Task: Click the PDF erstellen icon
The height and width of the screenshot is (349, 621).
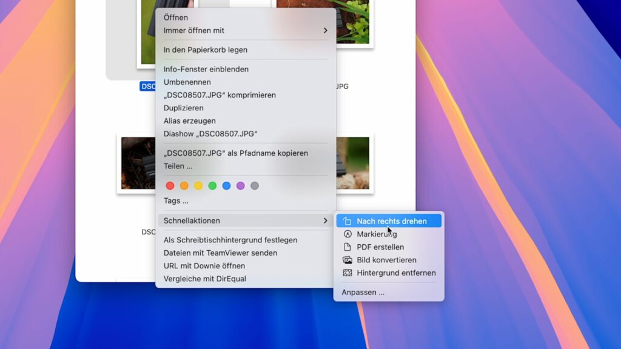Action: (347, 247)
